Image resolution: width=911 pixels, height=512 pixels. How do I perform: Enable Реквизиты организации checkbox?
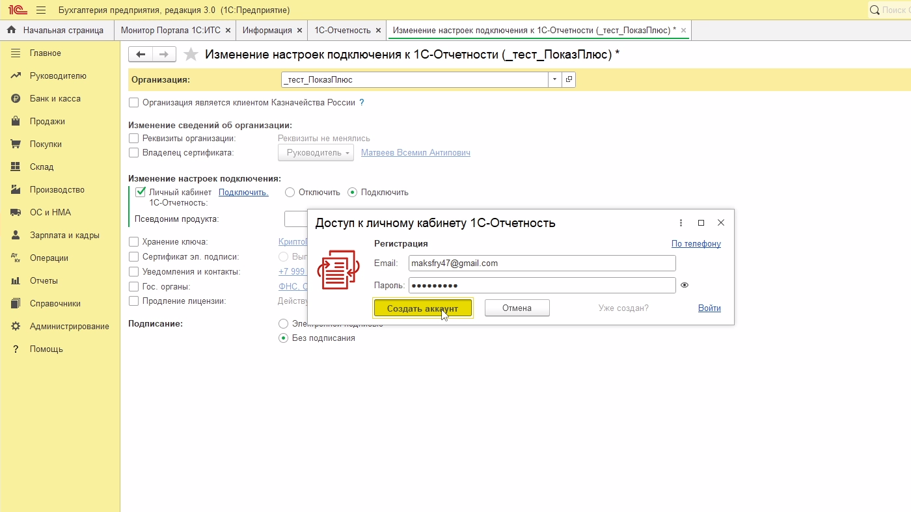pyautogui.click(x=134, y=139)
